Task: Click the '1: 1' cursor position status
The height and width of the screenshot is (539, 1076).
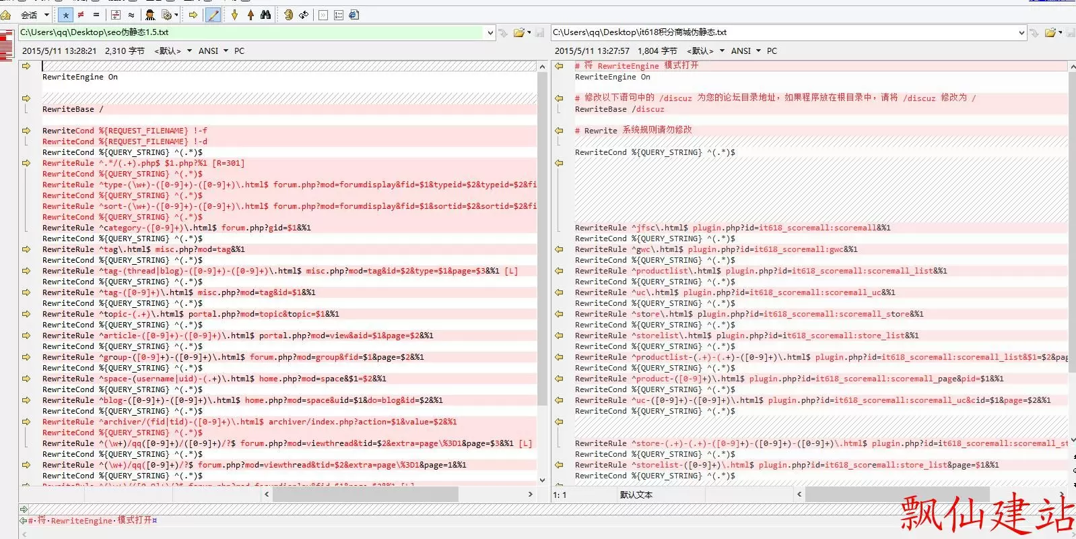Action: tap(560, 495)
